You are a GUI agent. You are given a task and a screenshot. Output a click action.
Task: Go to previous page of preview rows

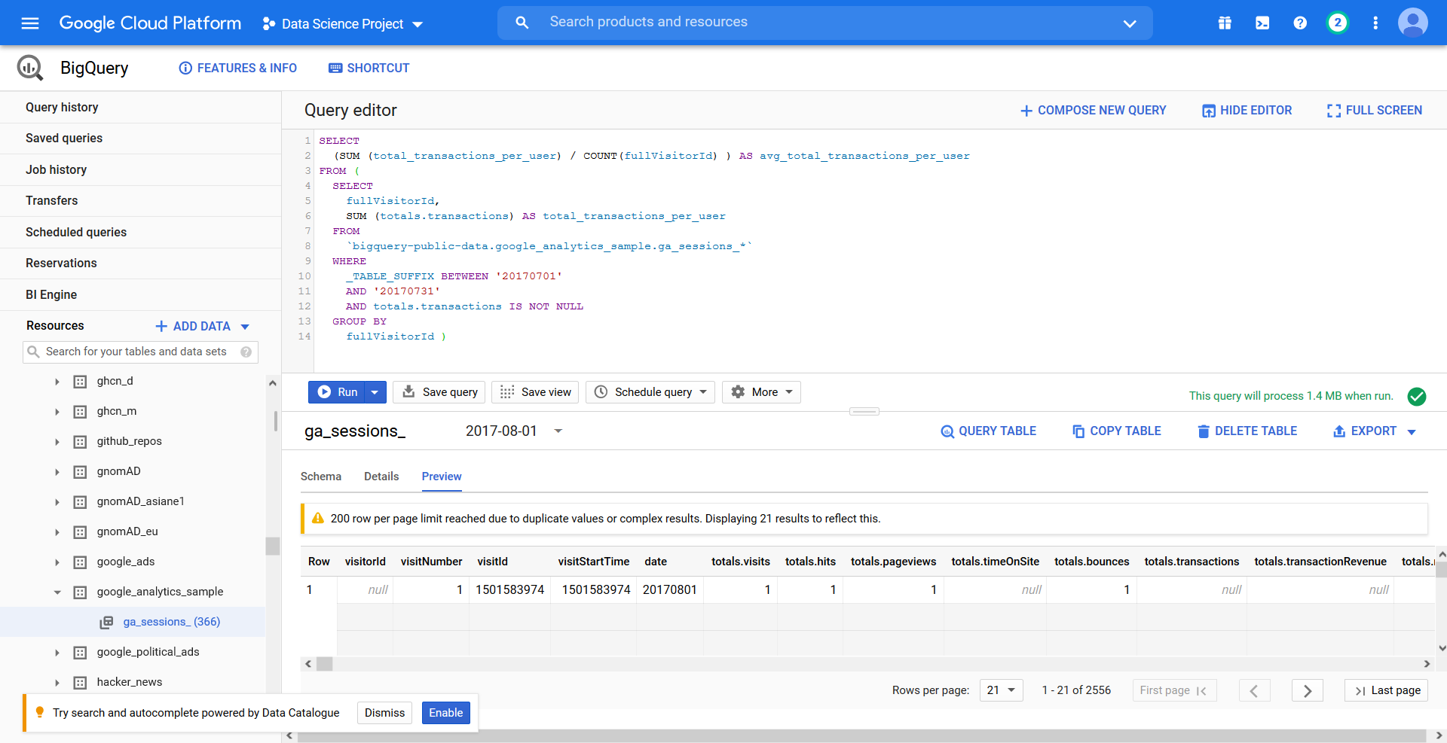point(1255,690)
